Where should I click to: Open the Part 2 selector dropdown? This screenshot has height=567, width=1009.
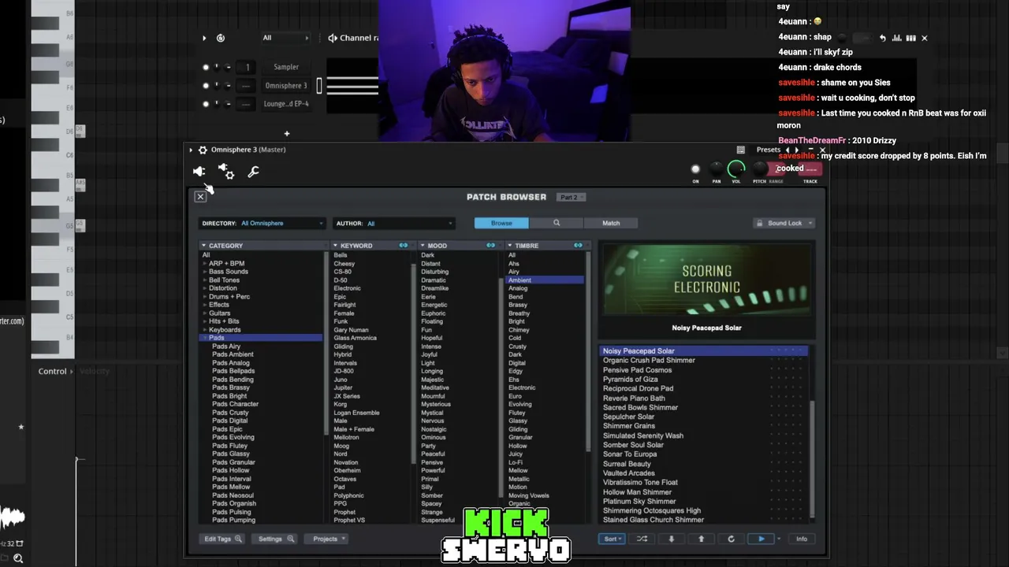pos(572,197)
